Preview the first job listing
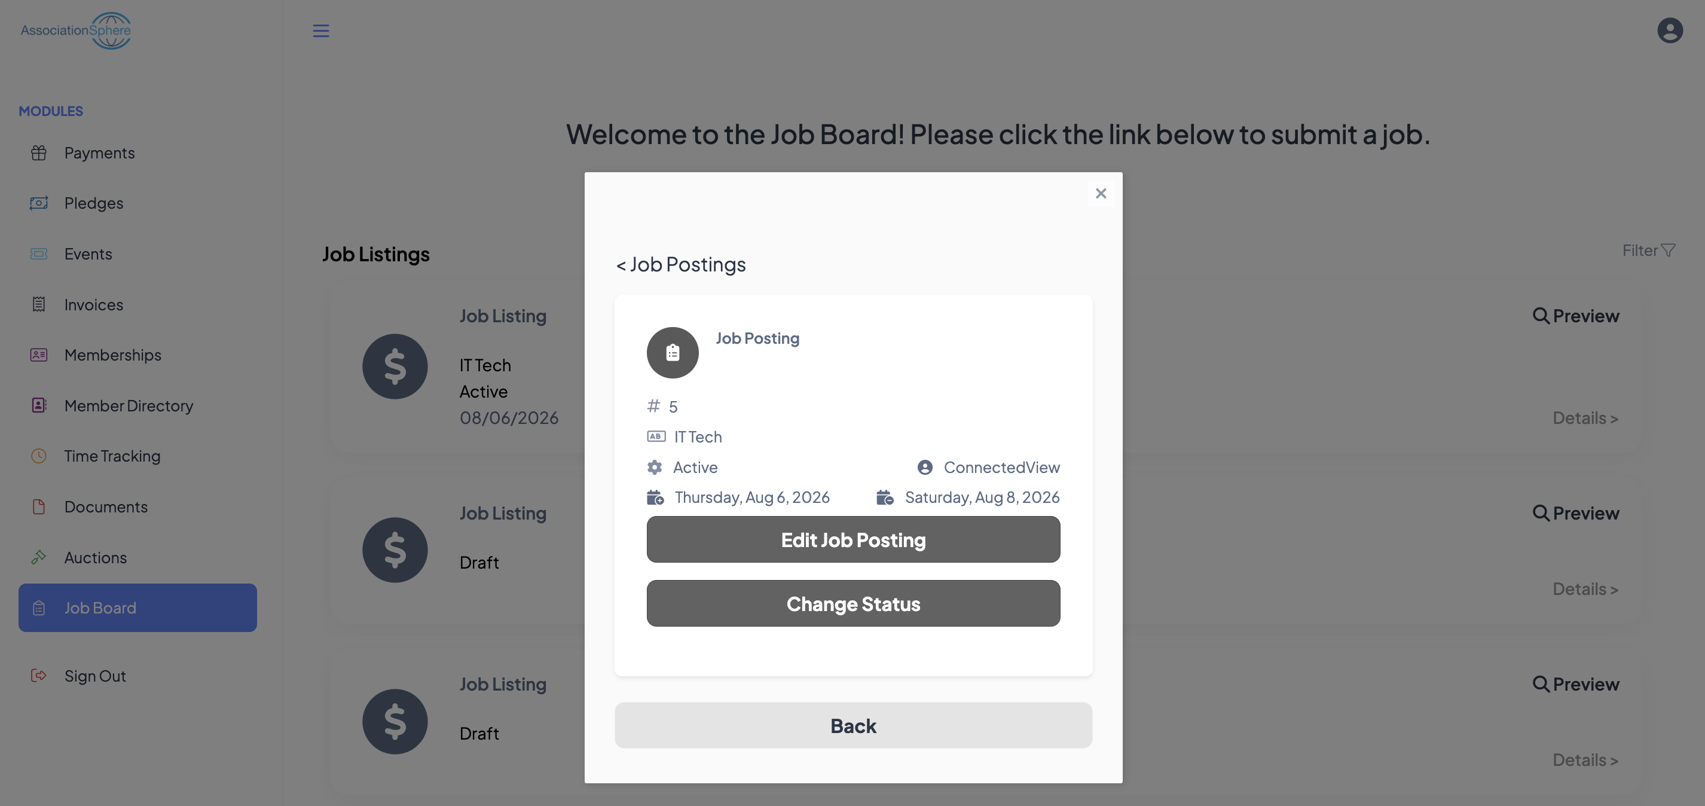The height and width of the screenshot is (806, 1705). tap(1576, 316)
